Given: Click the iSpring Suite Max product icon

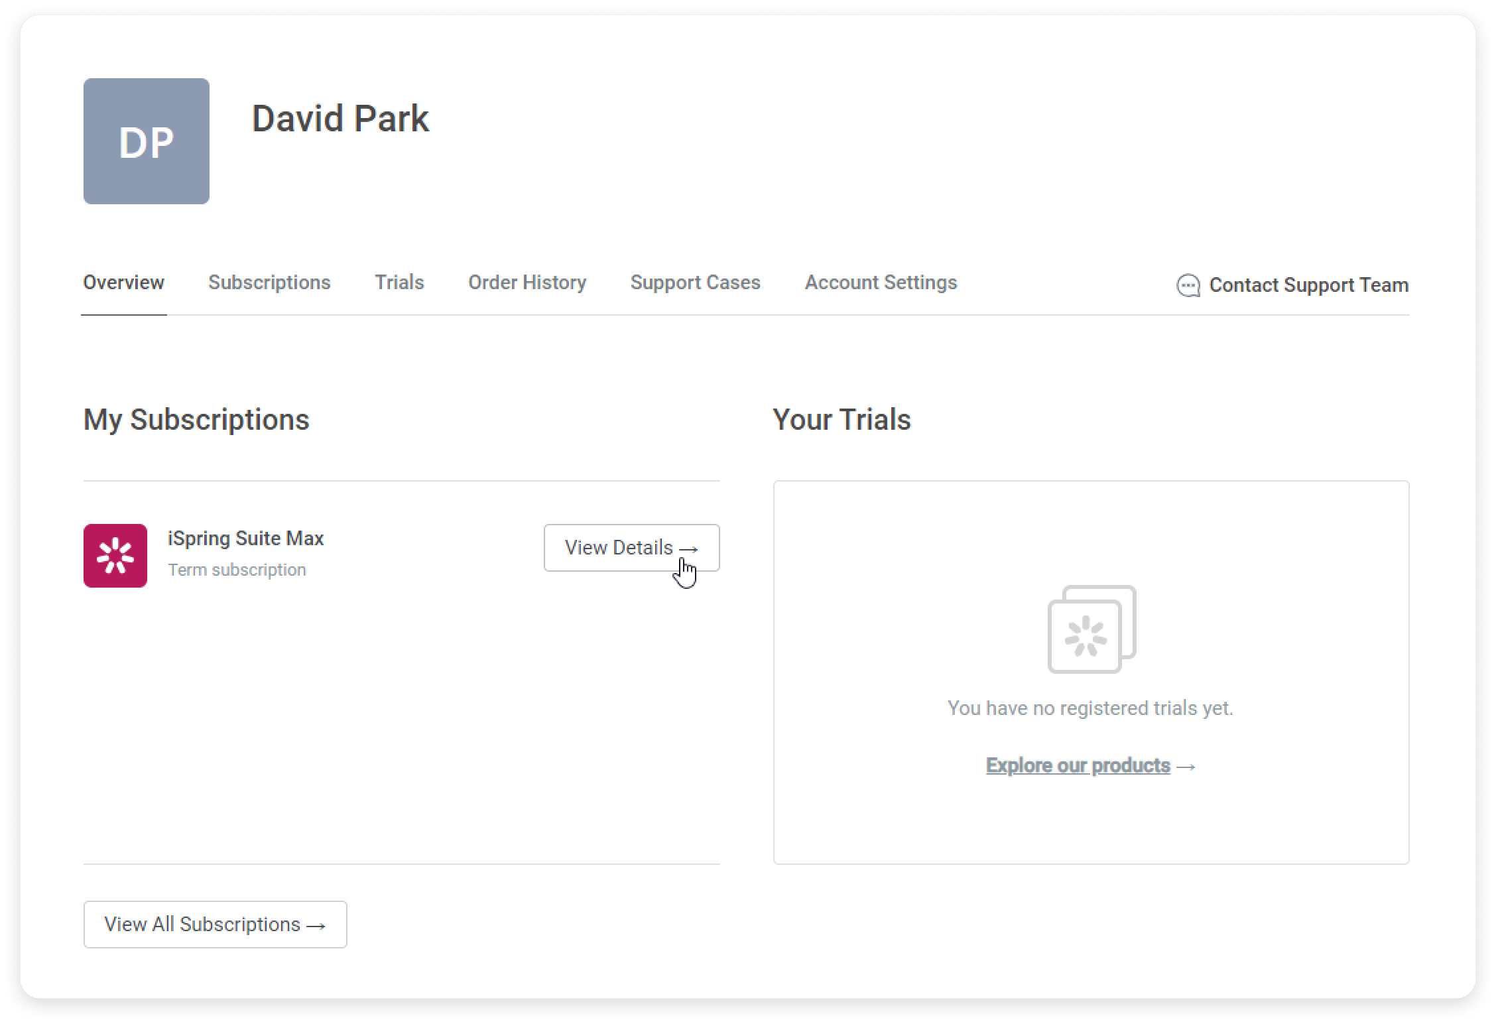Looking at the screenshot, I should tap(115, 556).
